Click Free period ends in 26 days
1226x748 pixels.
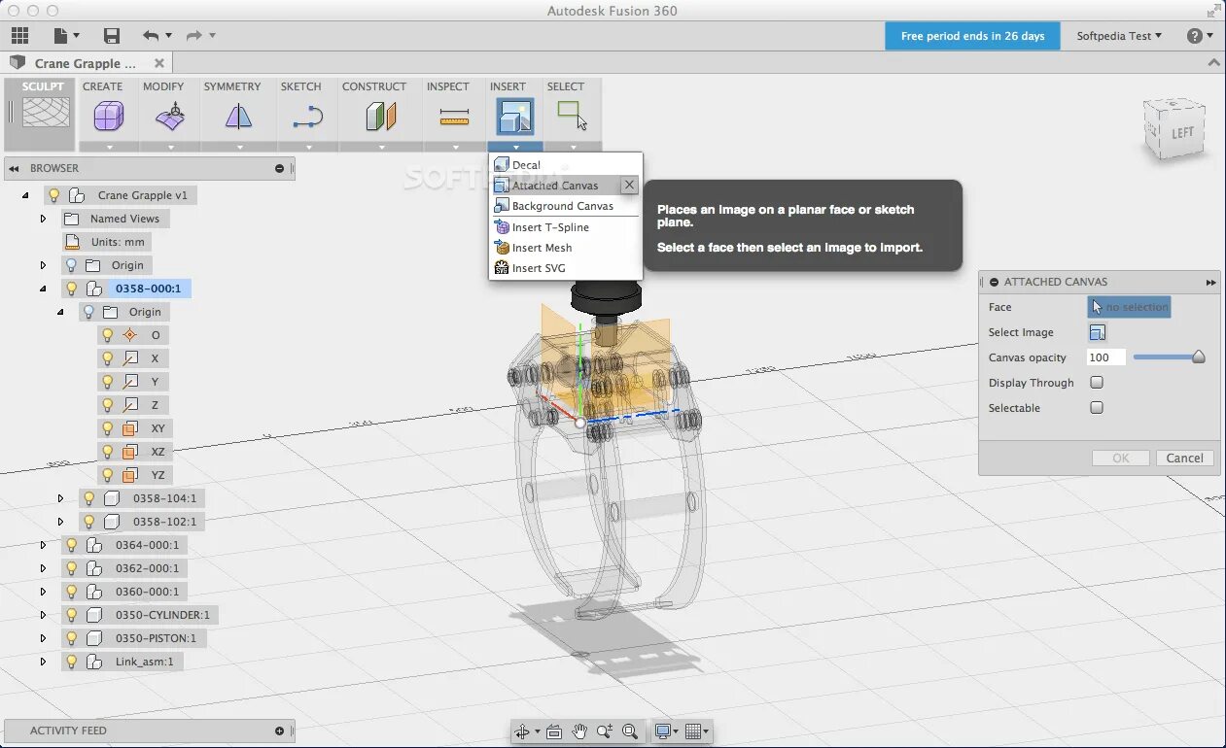click(972, 36)
